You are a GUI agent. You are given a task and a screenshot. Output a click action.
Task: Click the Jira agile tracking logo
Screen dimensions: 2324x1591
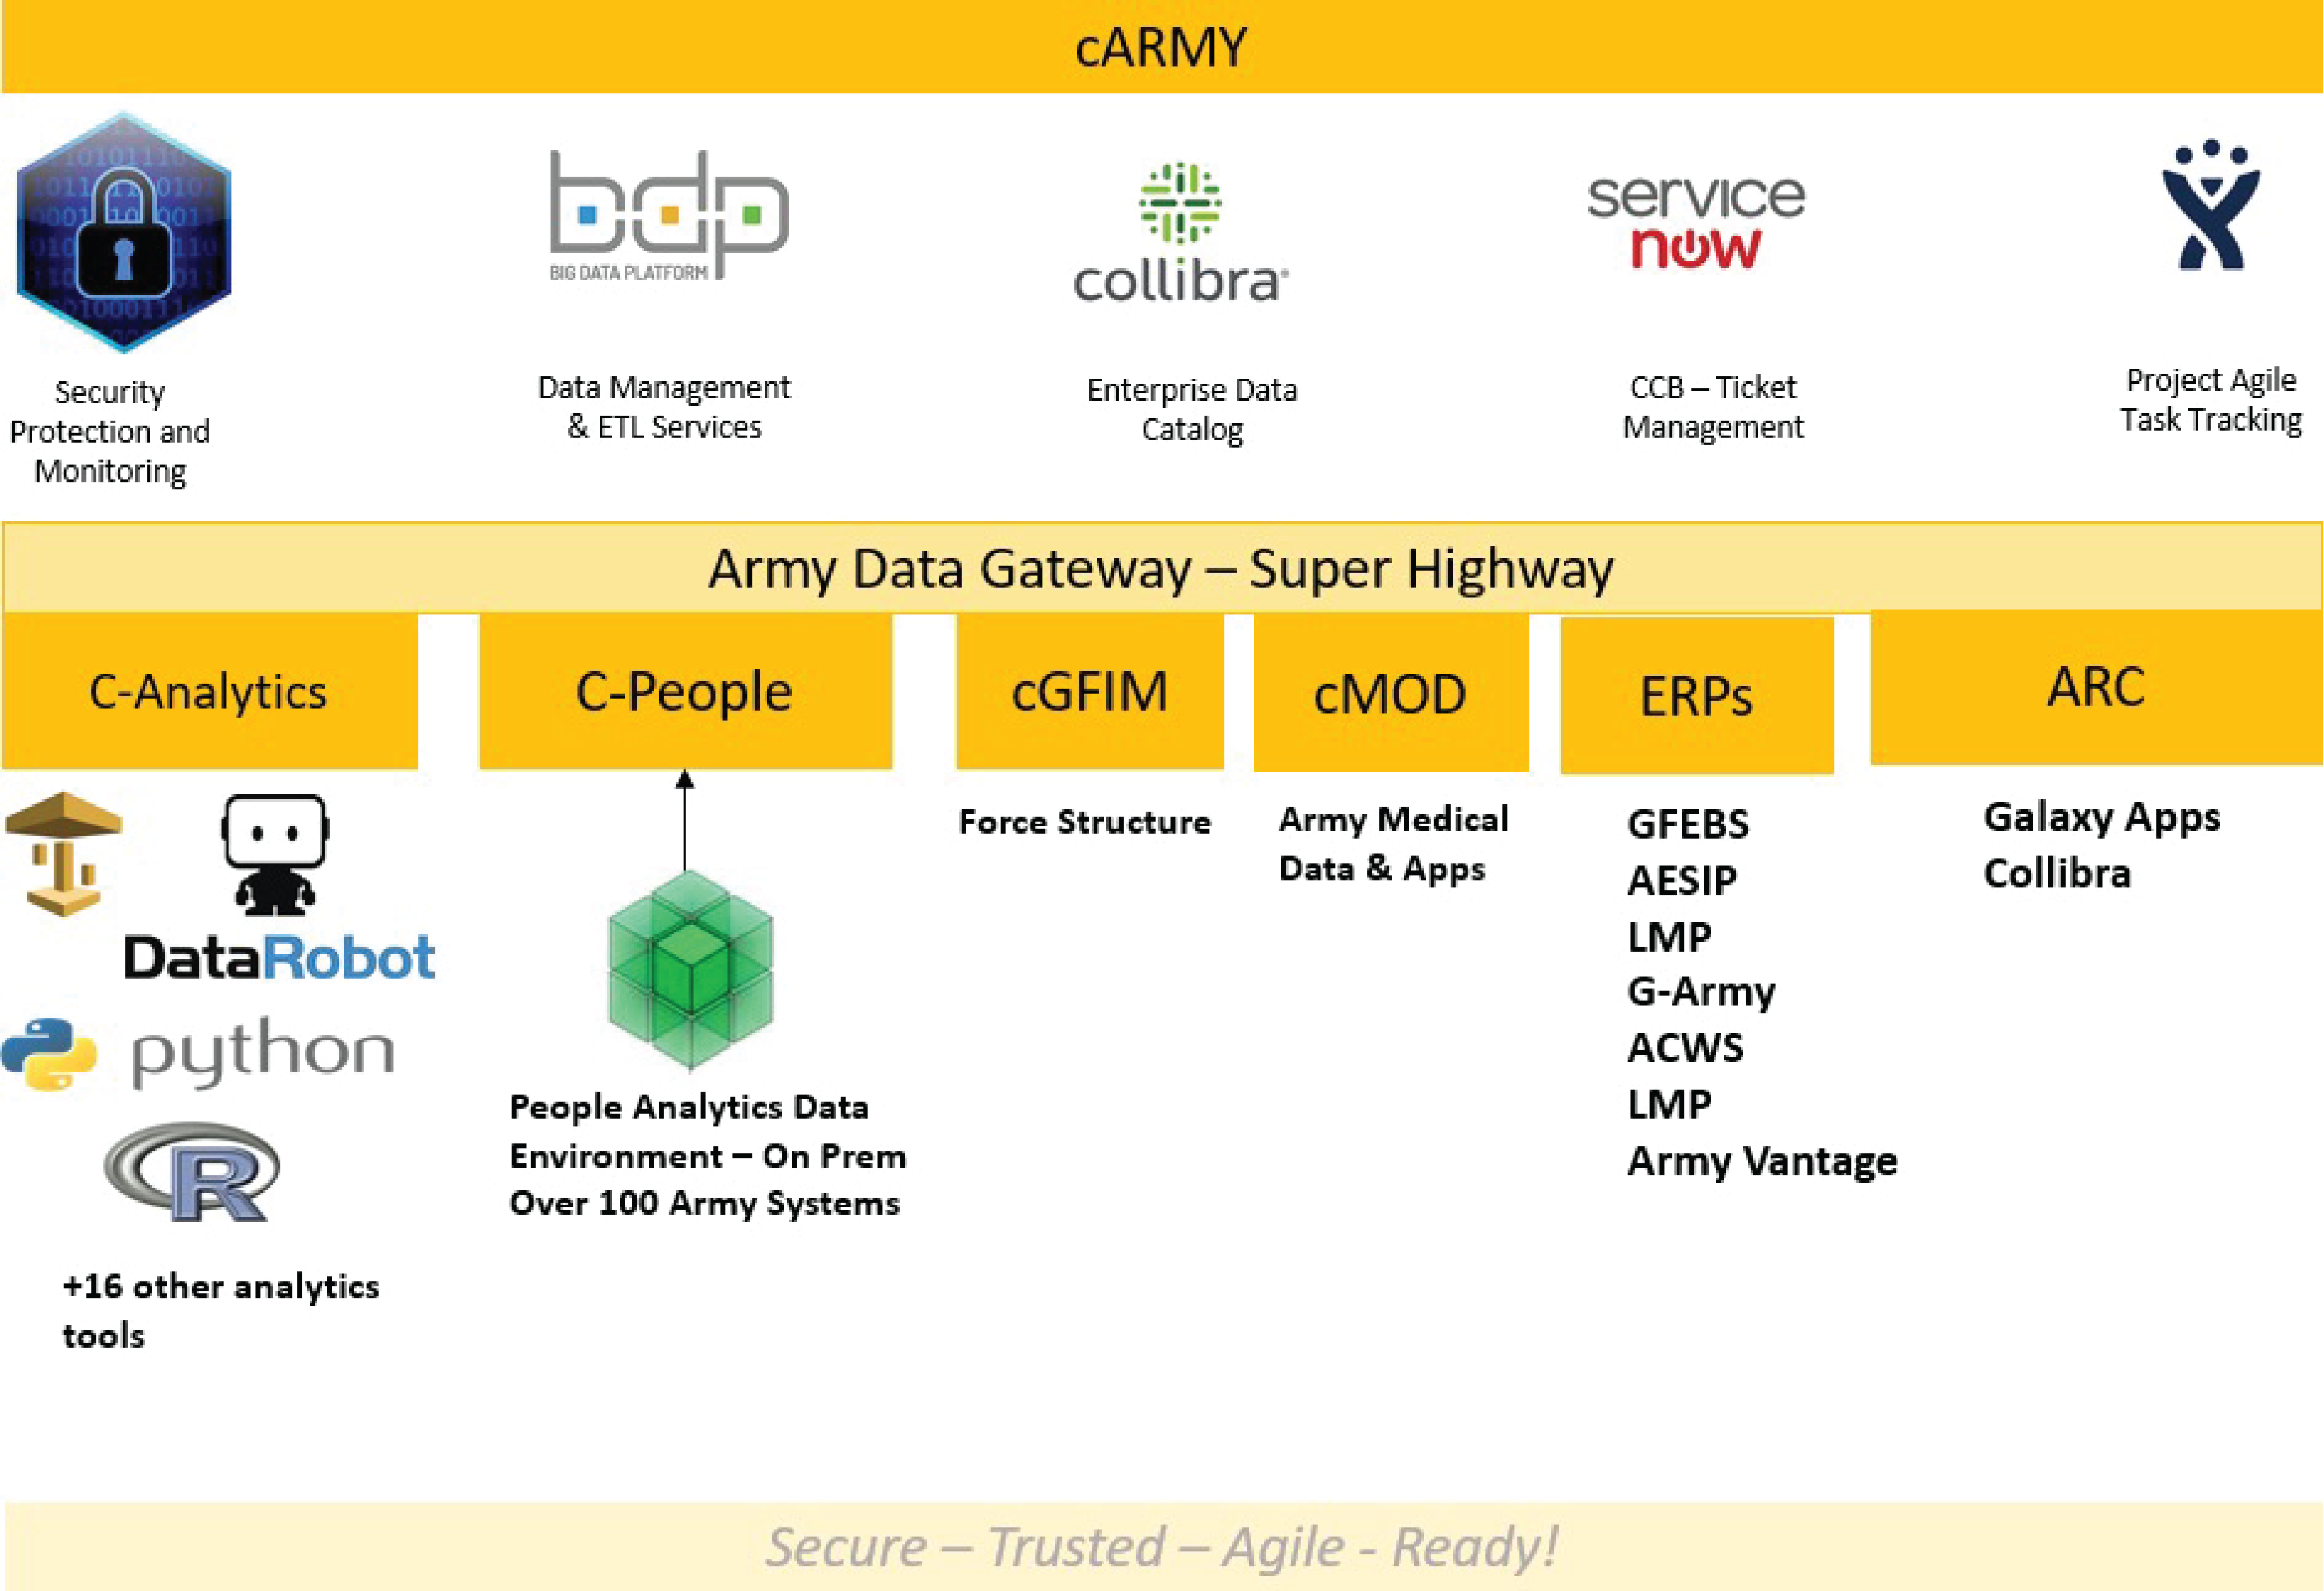(2211, 205)
